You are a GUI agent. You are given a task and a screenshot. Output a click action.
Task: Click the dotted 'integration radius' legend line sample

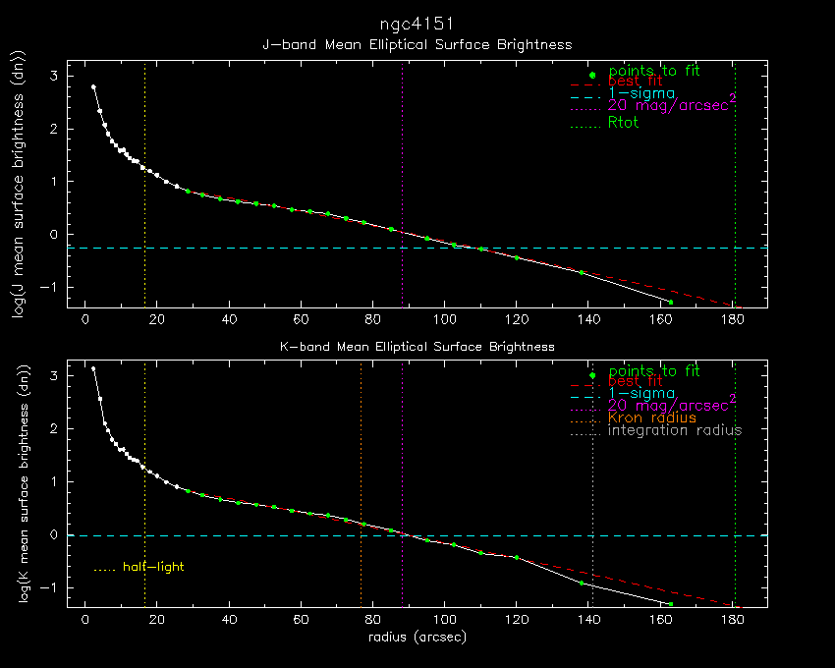pyautogui.click(x=585, y=430)
